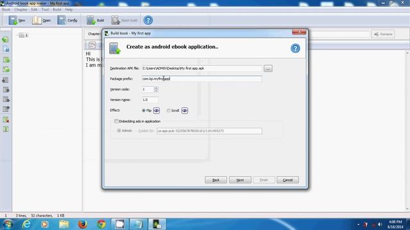Click the Windows Start button

pyautogui.click(x=8, y=224)
